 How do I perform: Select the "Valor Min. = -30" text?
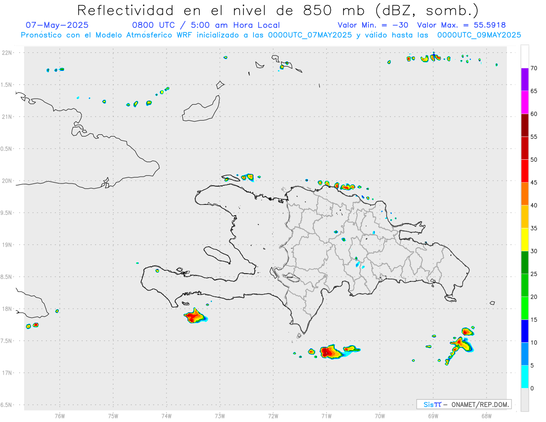(373, 25)
